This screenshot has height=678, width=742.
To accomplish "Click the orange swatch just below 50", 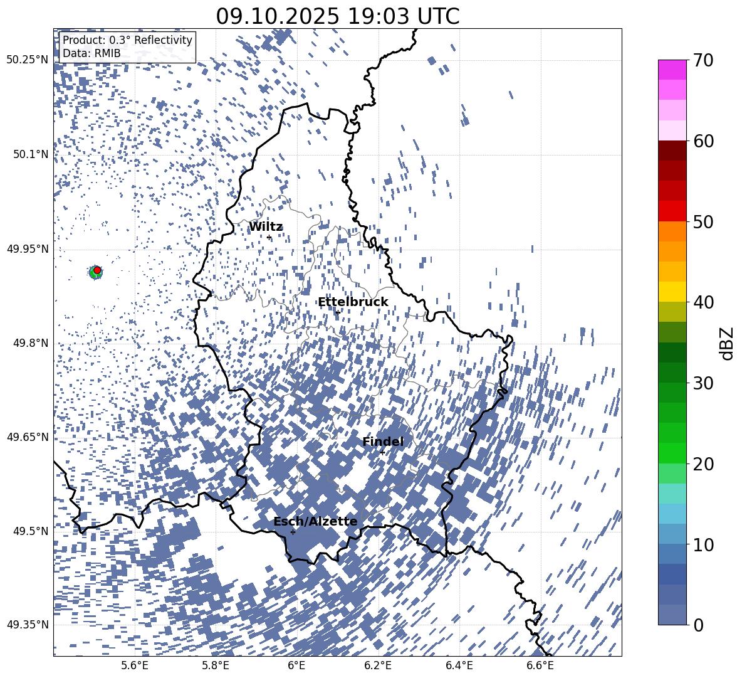I will (672, 231).
